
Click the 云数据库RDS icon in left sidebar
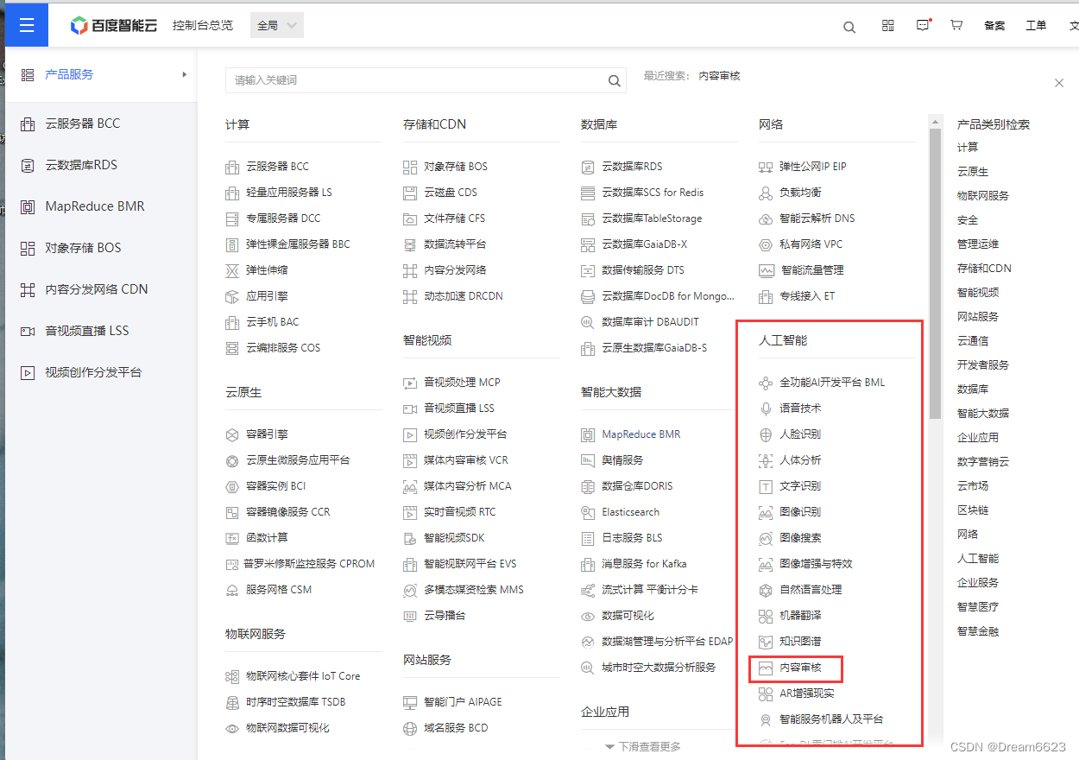(x=28, y=165)
